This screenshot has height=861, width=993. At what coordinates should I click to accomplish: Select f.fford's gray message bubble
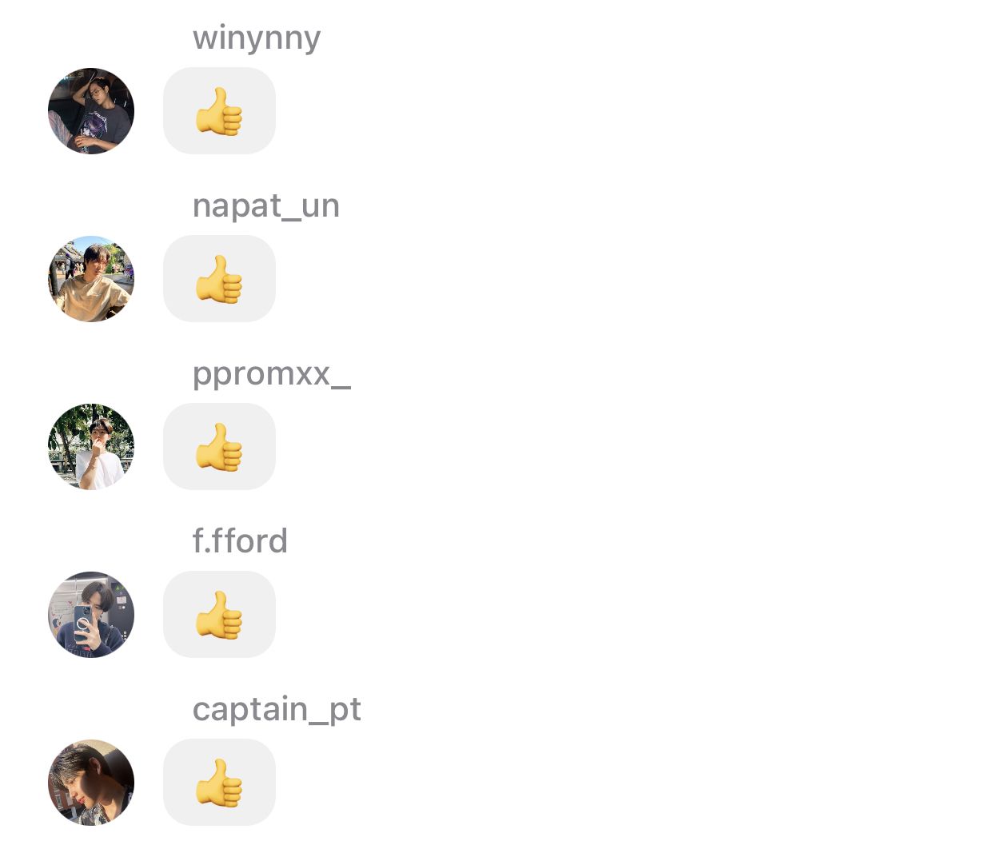[x=219, y=615]
